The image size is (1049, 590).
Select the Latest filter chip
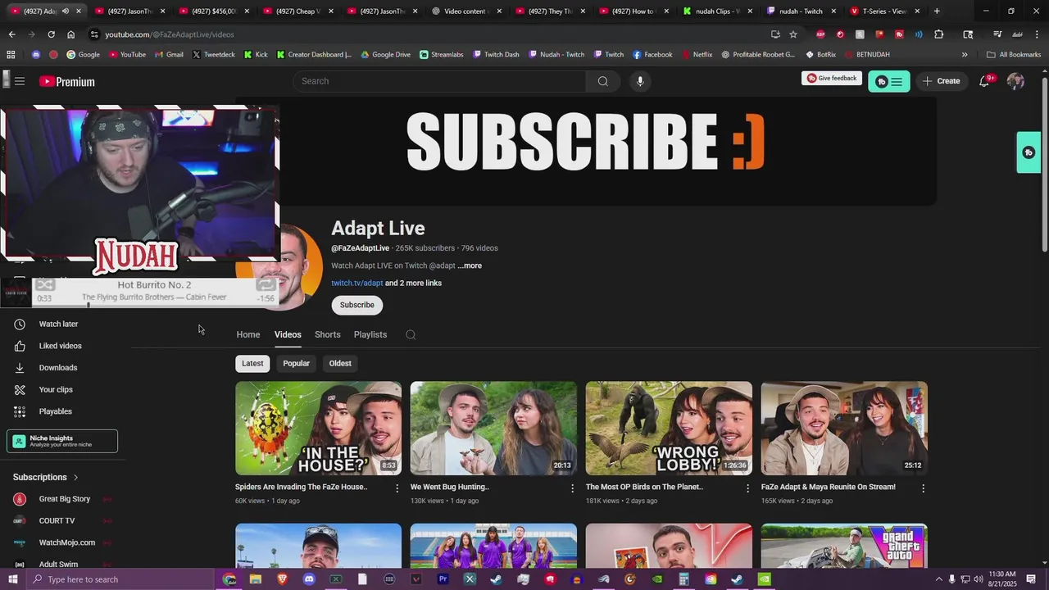point(252,363)
